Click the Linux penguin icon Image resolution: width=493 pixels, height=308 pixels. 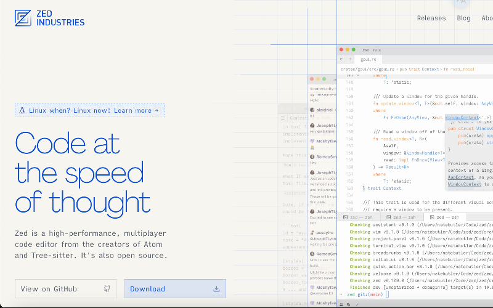point(22,111)
